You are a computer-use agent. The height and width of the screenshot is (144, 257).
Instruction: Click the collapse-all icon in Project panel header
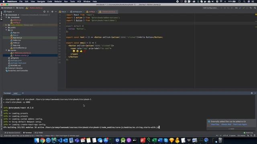[48, 12]
